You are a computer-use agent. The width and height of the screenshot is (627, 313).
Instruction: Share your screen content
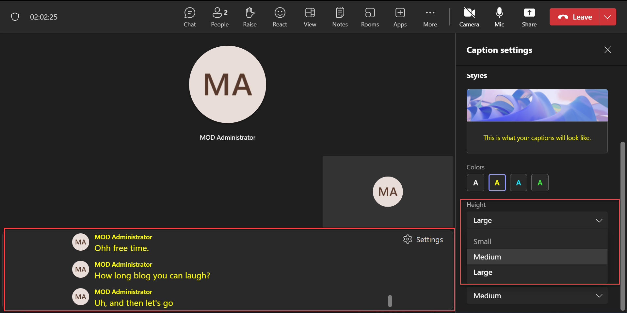tap(529, 17)
